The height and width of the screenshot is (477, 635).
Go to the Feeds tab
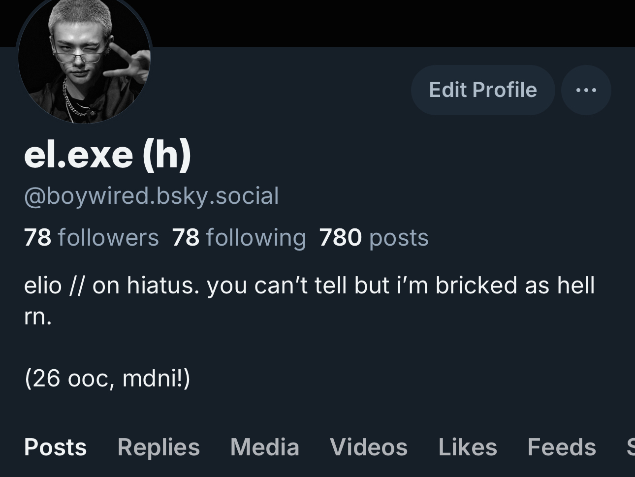point(562,447)
